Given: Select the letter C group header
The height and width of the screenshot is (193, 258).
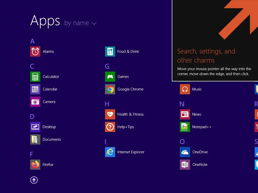Looking at the screenshot, I should [32, 66].
